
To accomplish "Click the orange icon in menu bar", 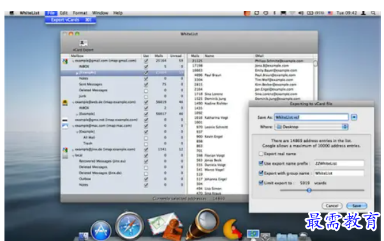I will 247,13.
